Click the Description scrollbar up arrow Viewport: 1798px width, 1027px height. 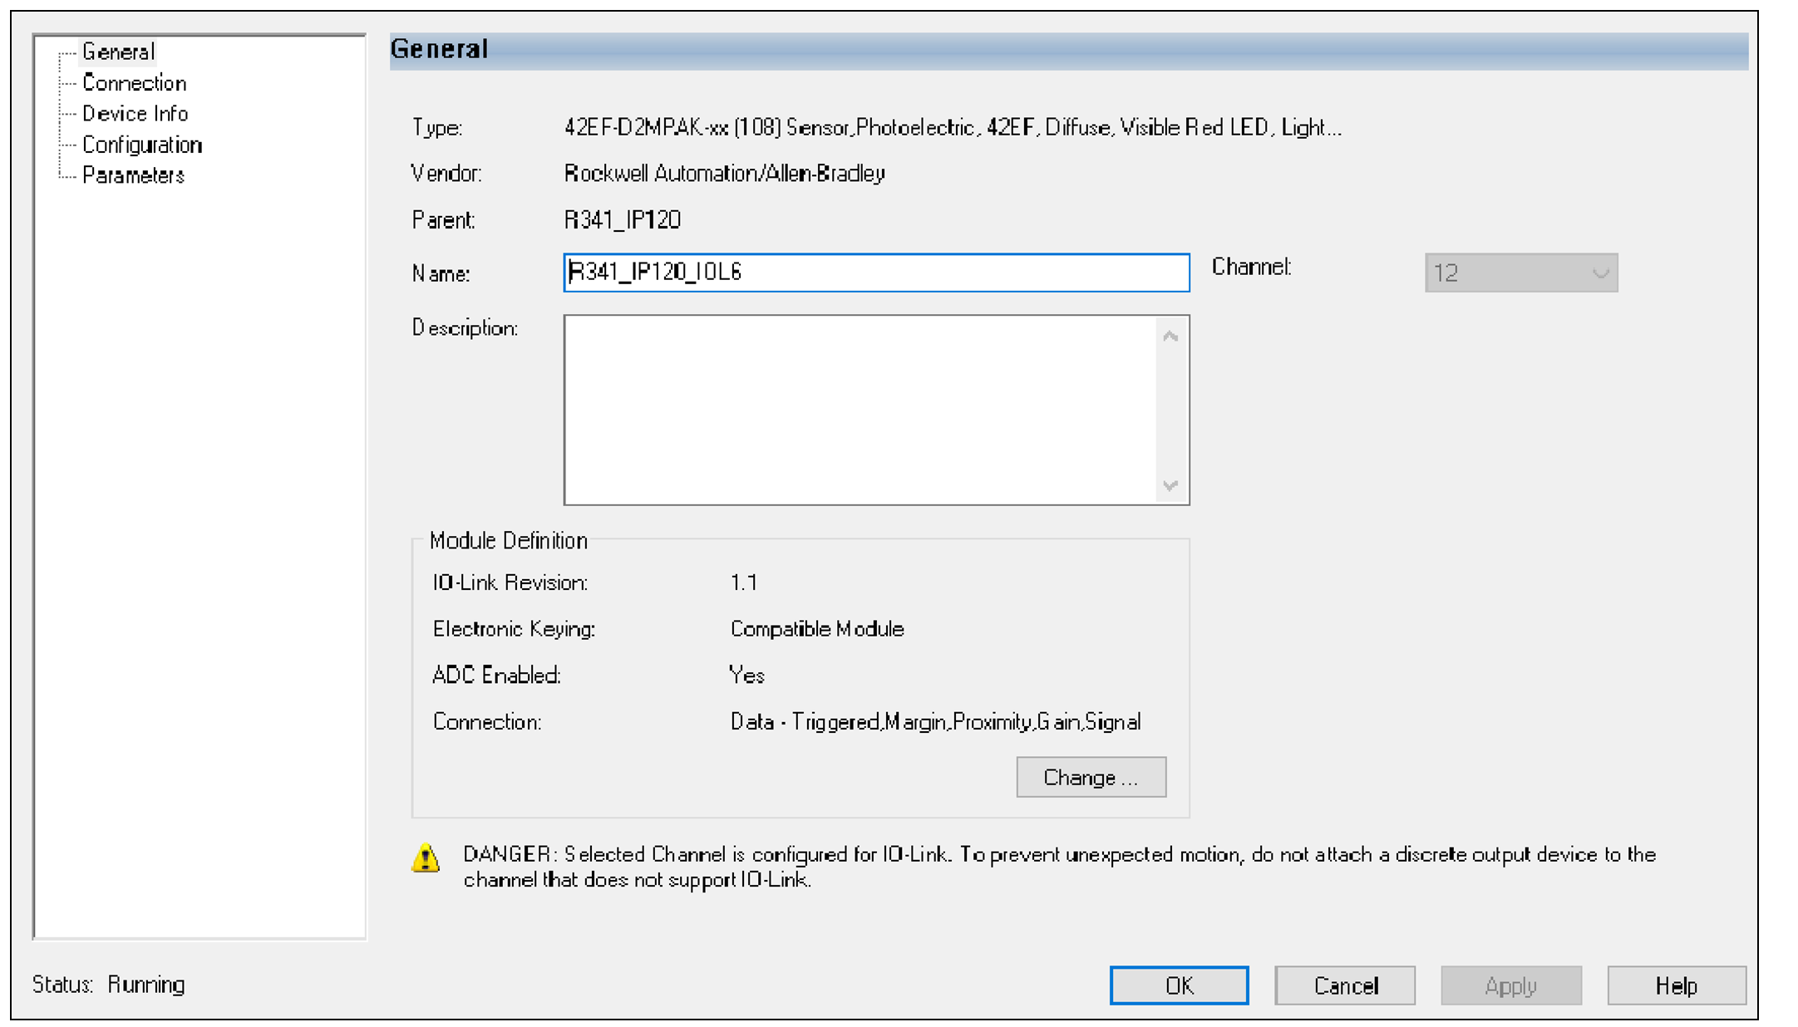pos(1170,337)
